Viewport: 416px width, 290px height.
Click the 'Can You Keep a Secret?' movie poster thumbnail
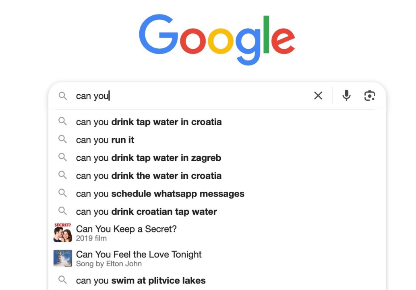click(x=62, y=232)
